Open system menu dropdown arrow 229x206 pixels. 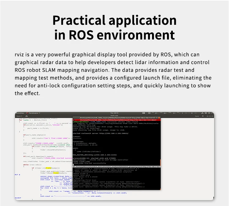coord(211,113)
